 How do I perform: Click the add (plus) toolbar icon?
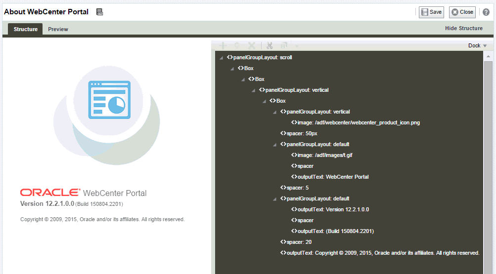(x=223, y=45)
